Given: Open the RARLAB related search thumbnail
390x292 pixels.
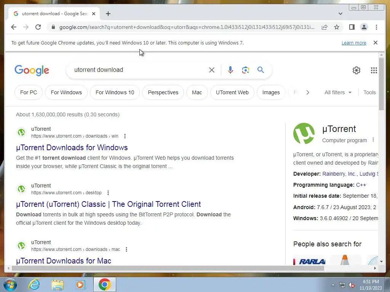Looking at the screenshot, I should coord(309,260).
